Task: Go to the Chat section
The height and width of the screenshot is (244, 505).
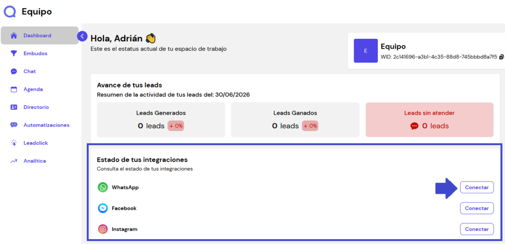Action: pyautogui.click(x=30, y=71)
